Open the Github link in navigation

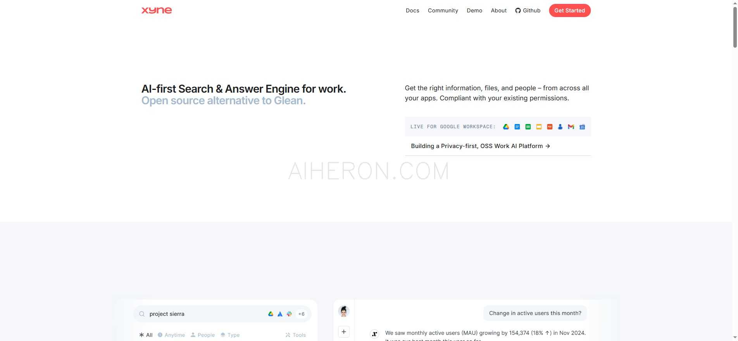528,10
